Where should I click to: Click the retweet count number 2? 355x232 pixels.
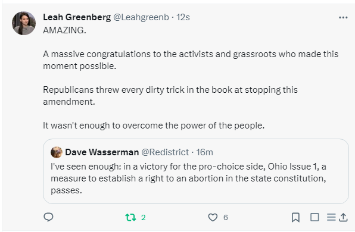pos(143,218)
